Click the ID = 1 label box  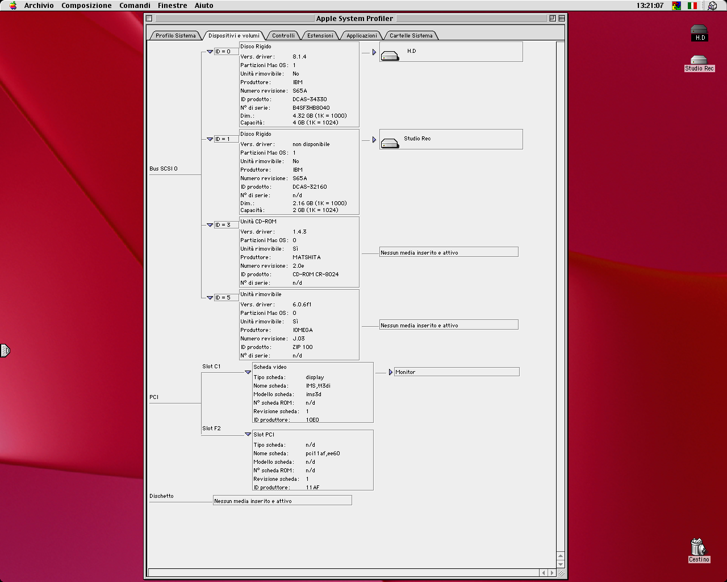point(226,139)
